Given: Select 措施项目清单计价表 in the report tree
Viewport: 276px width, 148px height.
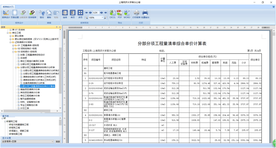Looking at the screenshot, I should (x=30, y=89).
